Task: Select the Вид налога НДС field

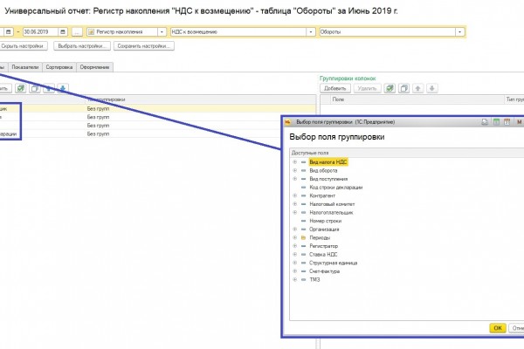Action: (328, 162)
